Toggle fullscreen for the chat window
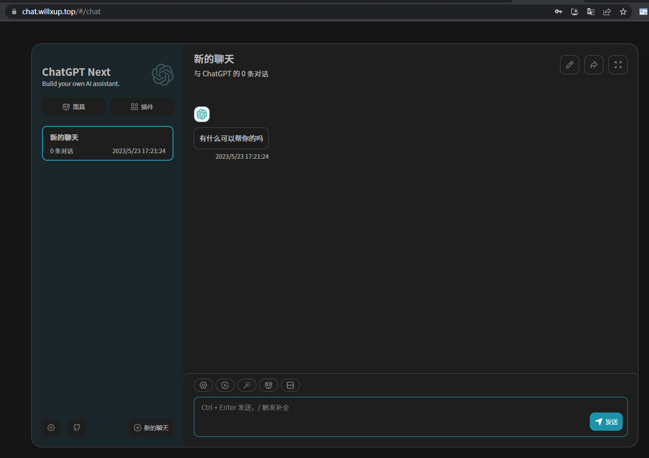 coord(618,65)
